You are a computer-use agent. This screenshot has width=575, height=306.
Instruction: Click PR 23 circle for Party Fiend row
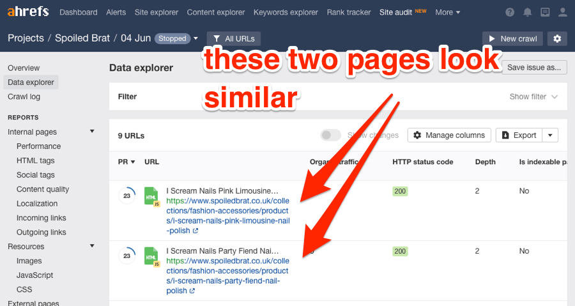click(x=127, y=256)
